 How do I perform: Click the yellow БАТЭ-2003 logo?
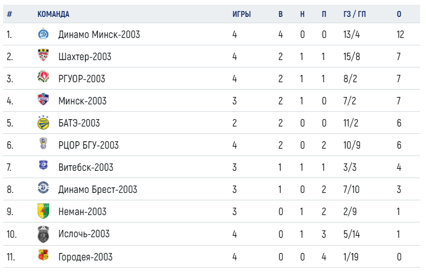[x=43, y=122]
